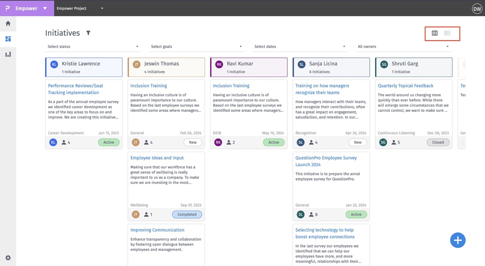
Task: Open settings gear in sidebar
Action: coord(8,258)
